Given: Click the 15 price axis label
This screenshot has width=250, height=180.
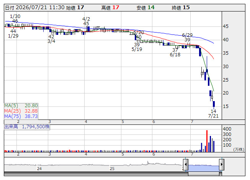Looking at the screenshot, I should 225,106.
